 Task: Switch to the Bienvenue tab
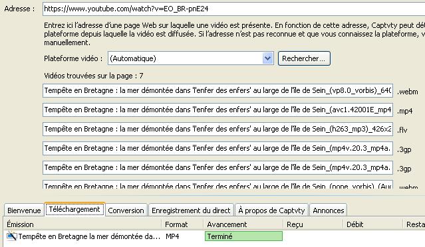tap(24, 210)
